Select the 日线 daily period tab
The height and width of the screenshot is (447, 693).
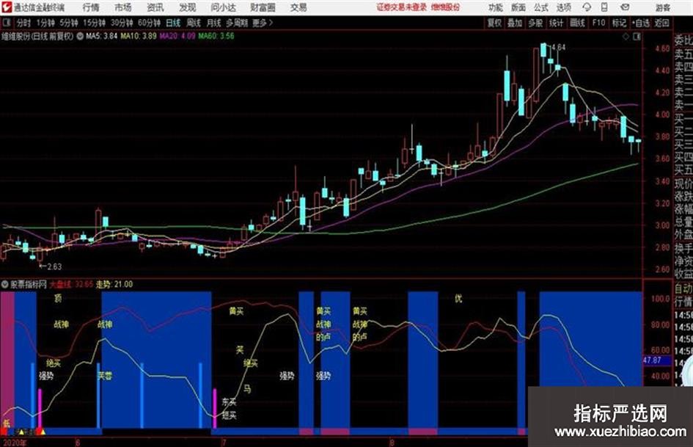tap(173, 23)
